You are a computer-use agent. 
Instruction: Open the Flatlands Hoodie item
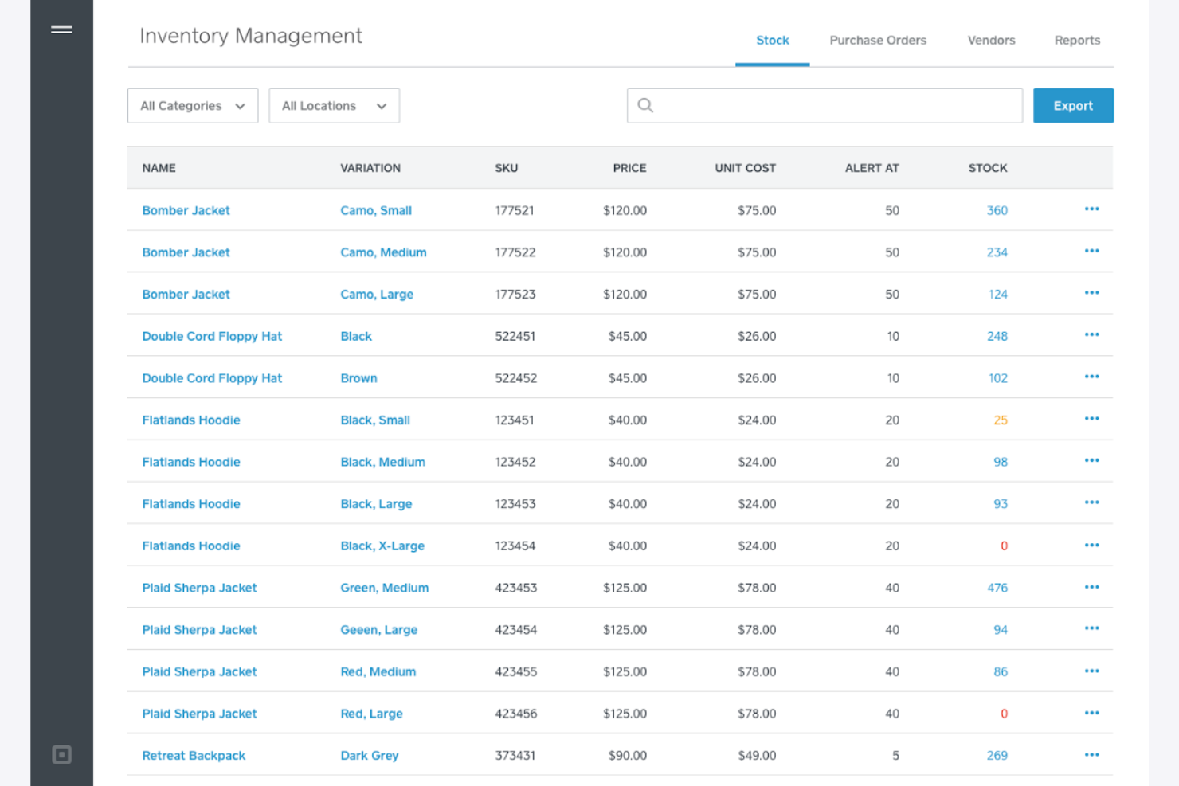click(x=191, y=420)
